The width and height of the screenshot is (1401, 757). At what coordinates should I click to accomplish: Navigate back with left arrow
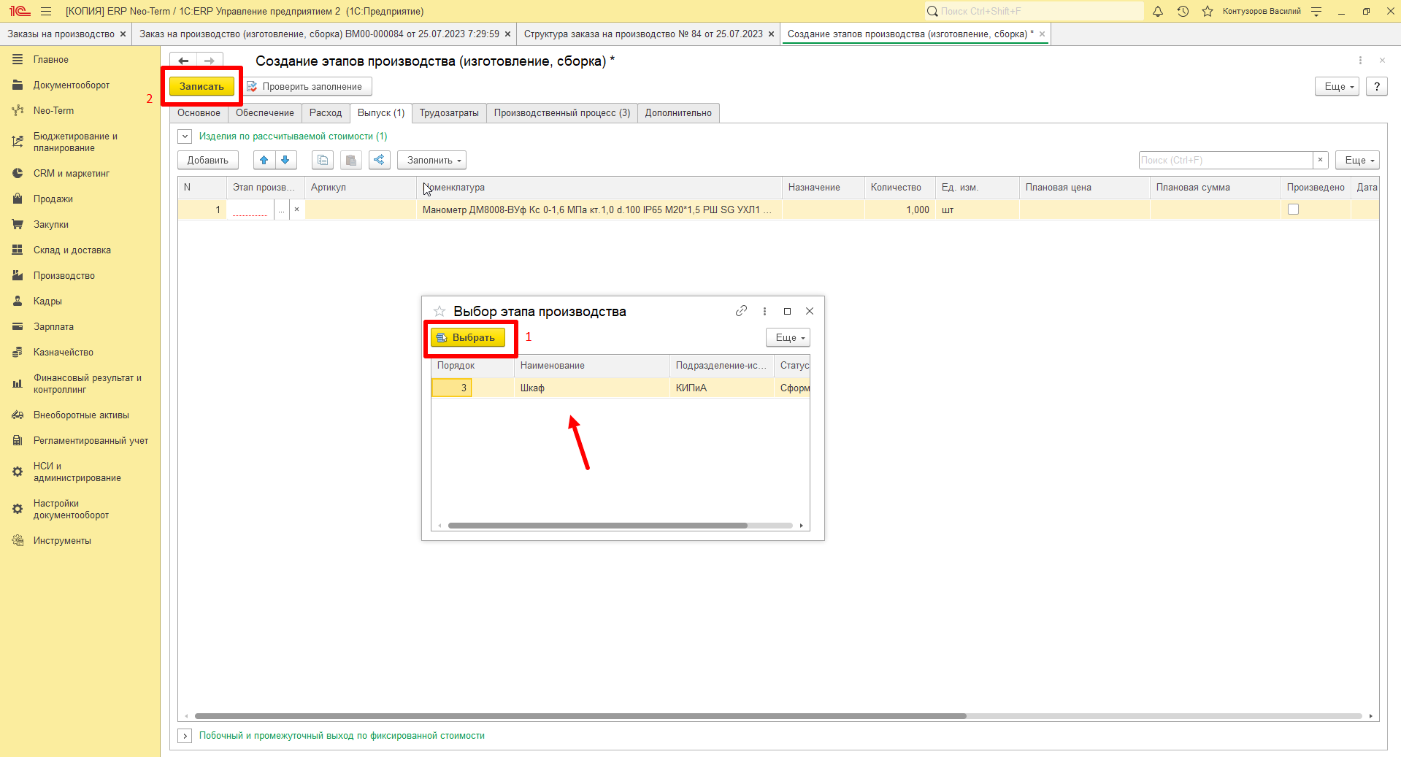tap(183, 61)
